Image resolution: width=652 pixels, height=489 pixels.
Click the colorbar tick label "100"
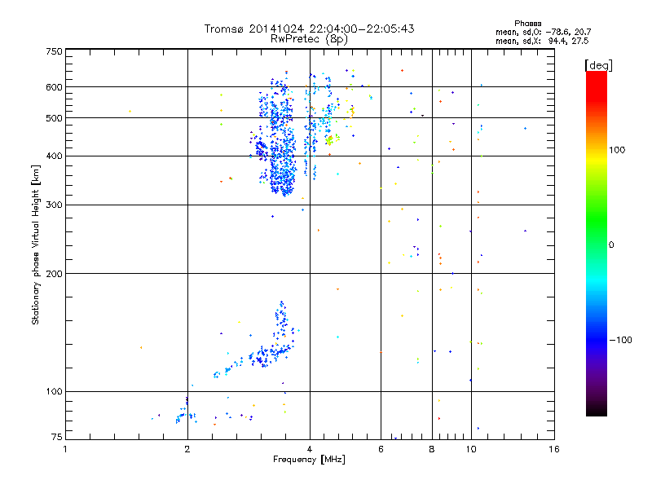click(617, 150)
